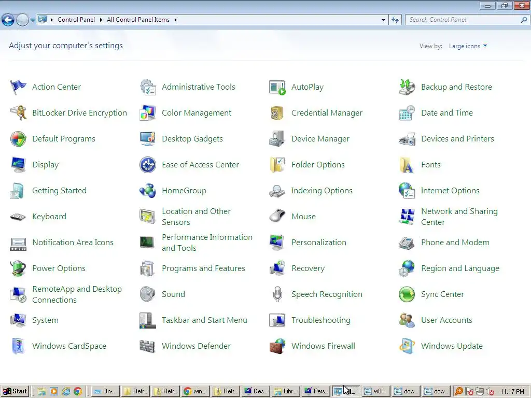Open Performance Information and Tools link
This screenshot has height=398, width=531.
pos(207,243)
